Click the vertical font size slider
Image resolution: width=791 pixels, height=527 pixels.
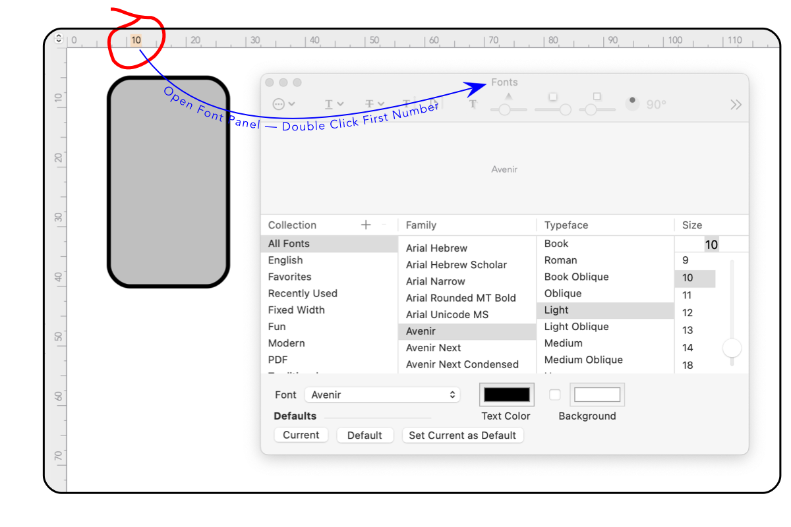tap(732, 314)
